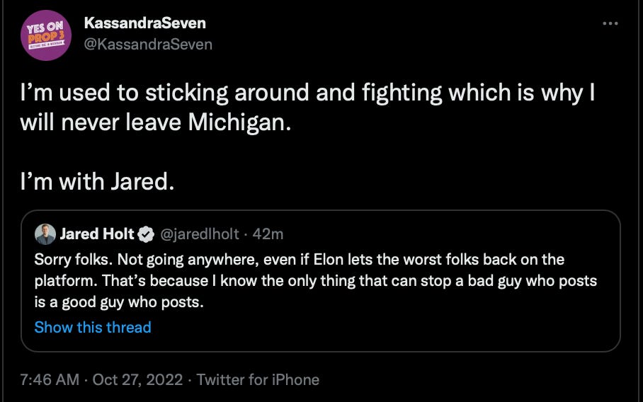643x402 pixels.
Task: Click Jared Holt's small profile photo
Action: click(45, 234)
